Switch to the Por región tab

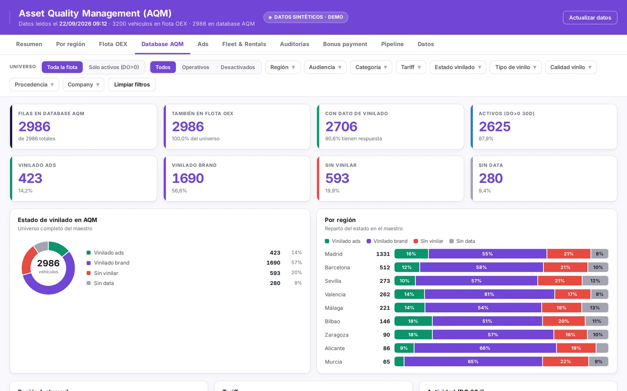coord(71,44)
